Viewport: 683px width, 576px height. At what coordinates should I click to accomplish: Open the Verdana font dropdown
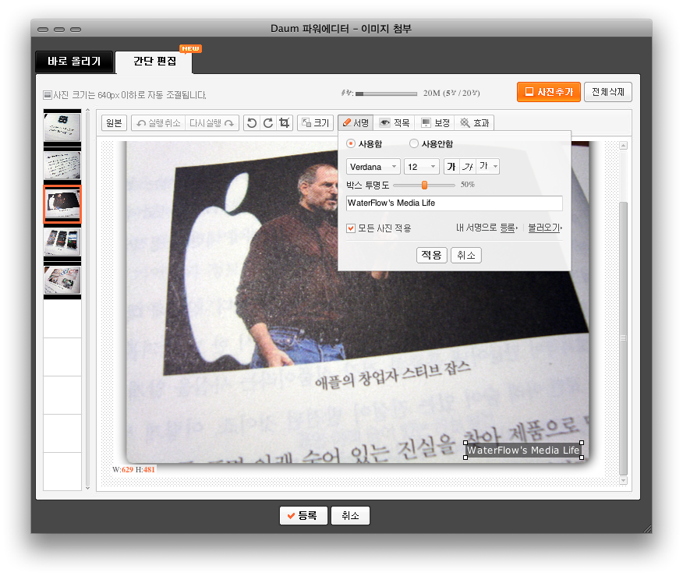pos(373,167)
